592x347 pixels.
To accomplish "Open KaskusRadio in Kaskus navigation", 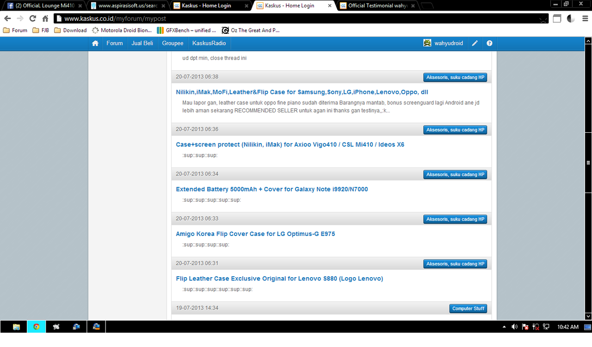I will [209, 43].
